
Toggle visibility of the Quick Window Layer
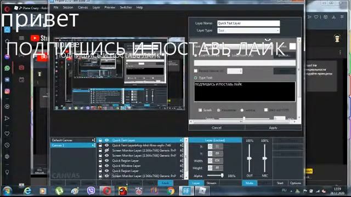click(107, 166)
